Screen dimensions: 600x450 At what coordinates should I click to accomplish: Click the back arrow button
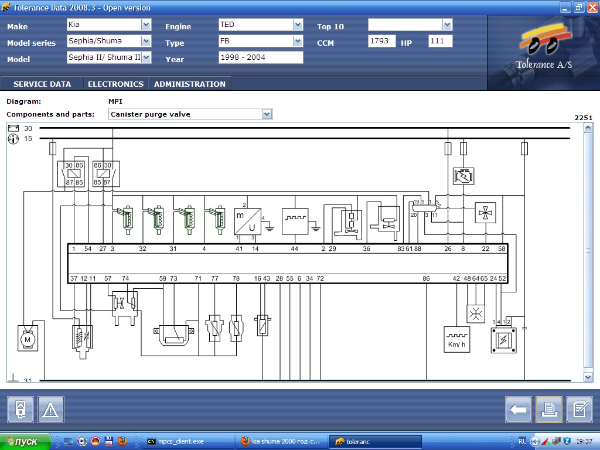coord(519,410)
